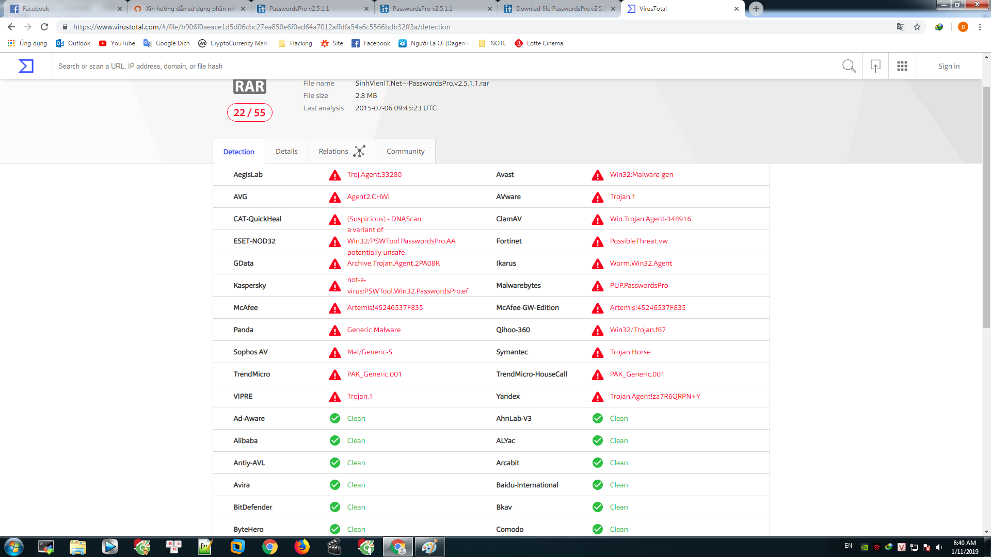Open the Community tab
This screenshot has width=991, height=557.
click(x=406, y=151)
